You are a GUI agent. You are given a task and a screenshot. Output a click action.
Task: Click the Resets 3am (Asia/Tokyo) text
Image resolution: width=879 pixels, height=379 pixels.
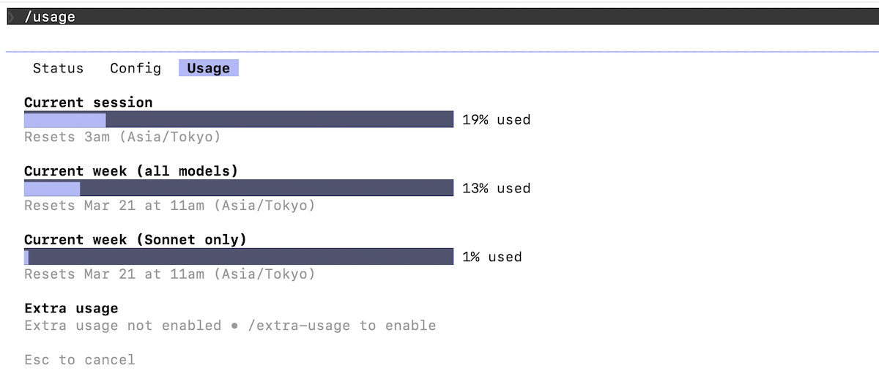(122, 137)
